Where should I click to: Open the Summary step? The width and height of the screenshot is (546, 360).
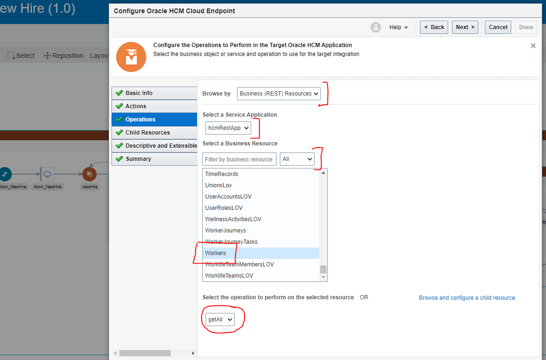154,159
